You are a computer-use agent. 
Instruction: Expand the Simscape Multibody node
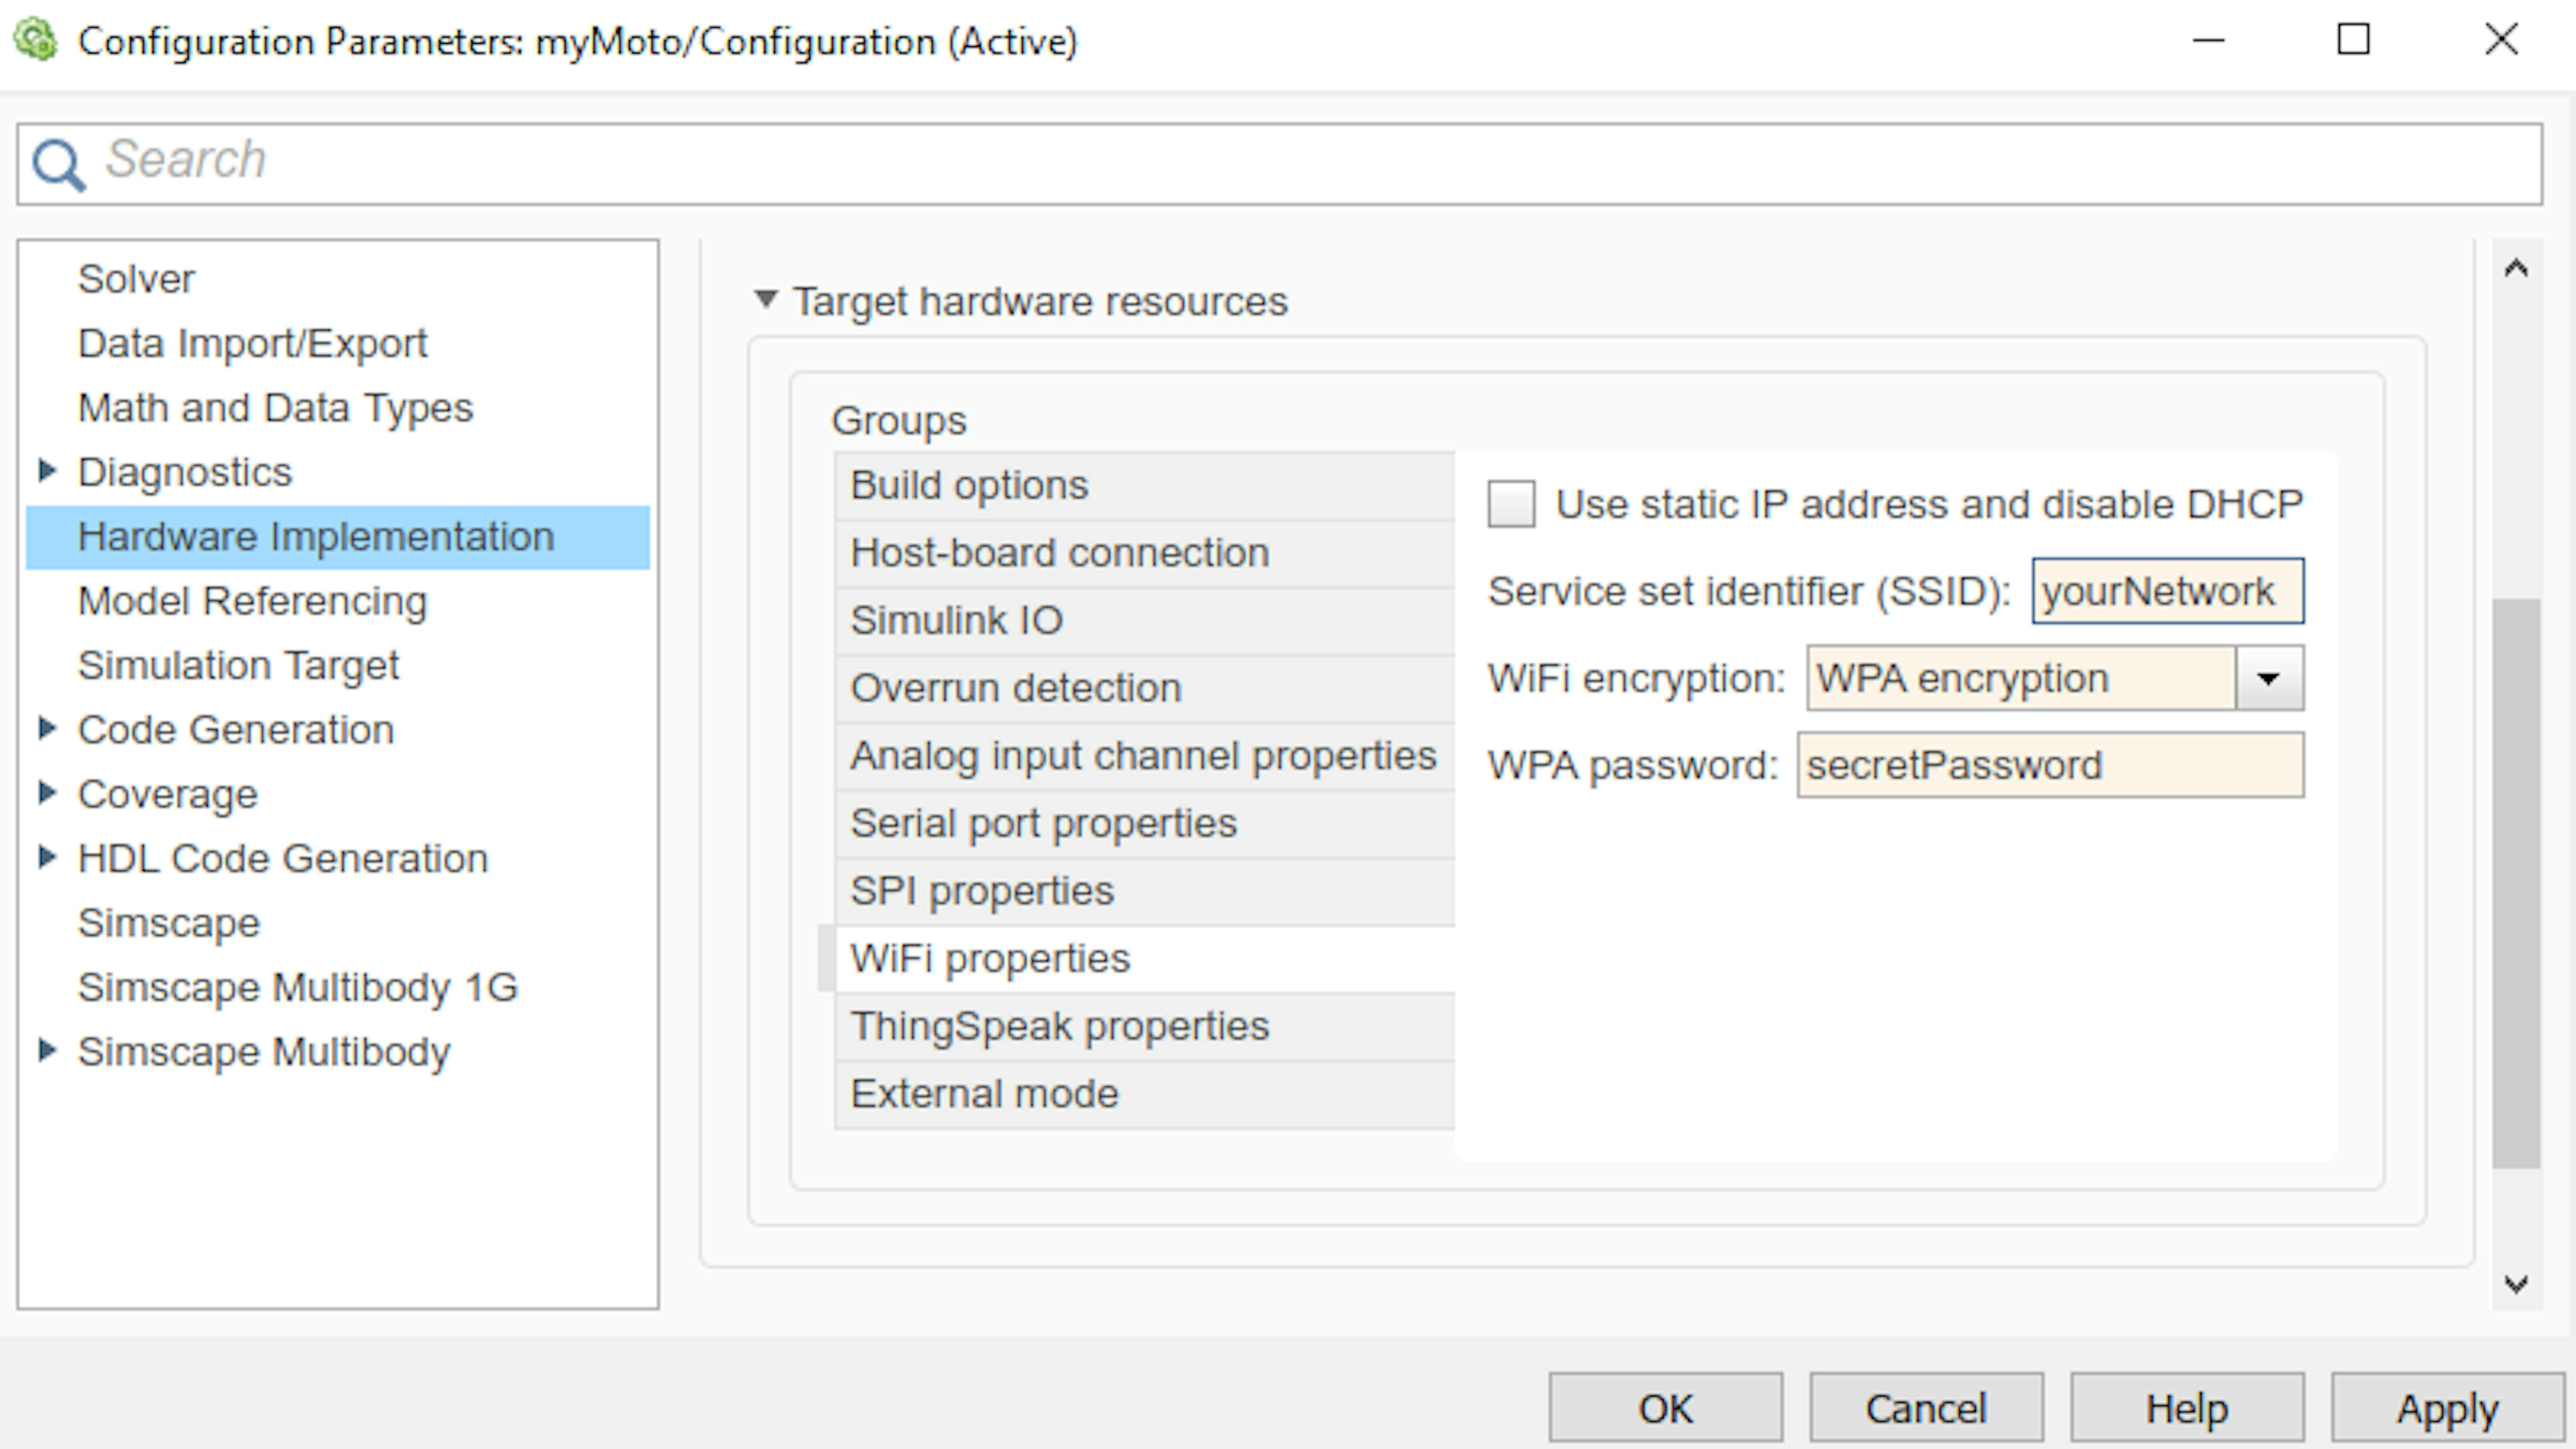[46, 1050]
